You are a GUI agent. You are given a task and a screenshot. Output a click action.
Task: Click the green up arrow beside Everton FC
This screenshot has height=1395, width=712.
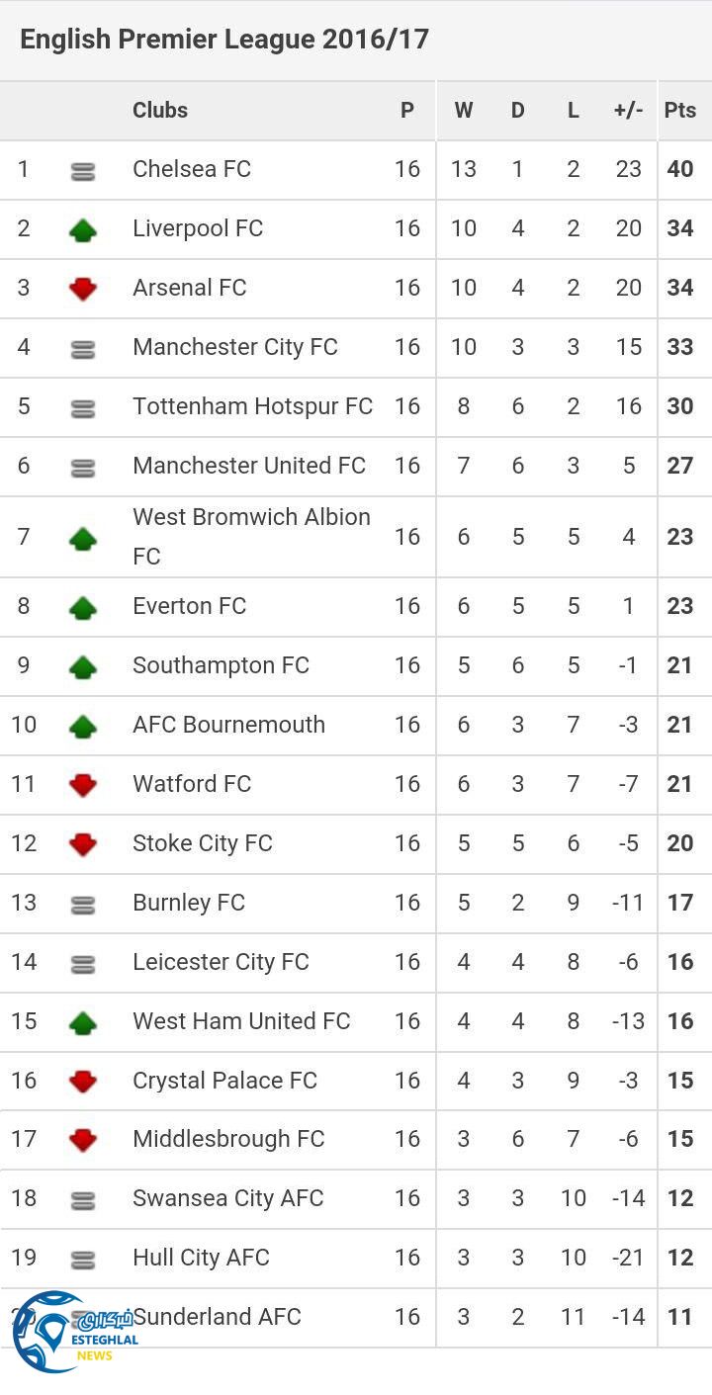coord(83,607)
